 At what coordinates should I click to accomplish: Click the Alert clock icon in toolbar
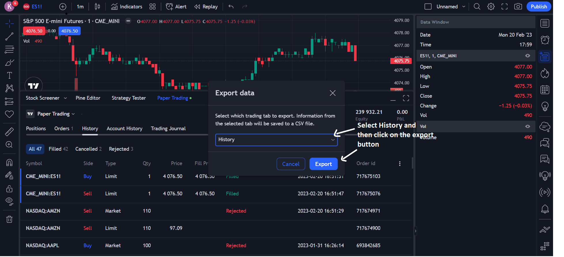(x=170, y=7)
